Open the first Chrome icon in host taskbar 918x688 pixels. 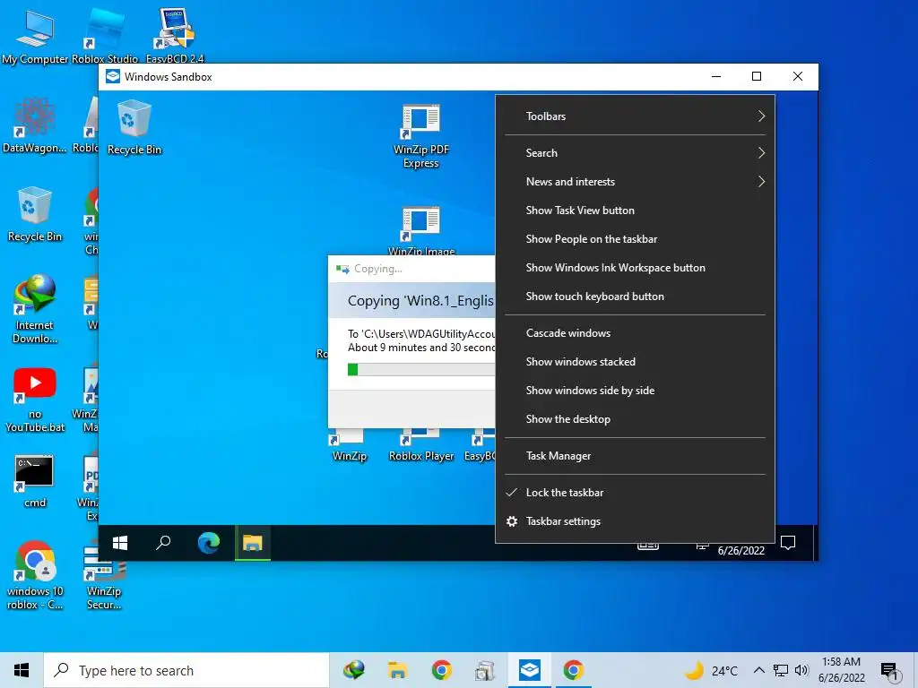coord(441,670)
